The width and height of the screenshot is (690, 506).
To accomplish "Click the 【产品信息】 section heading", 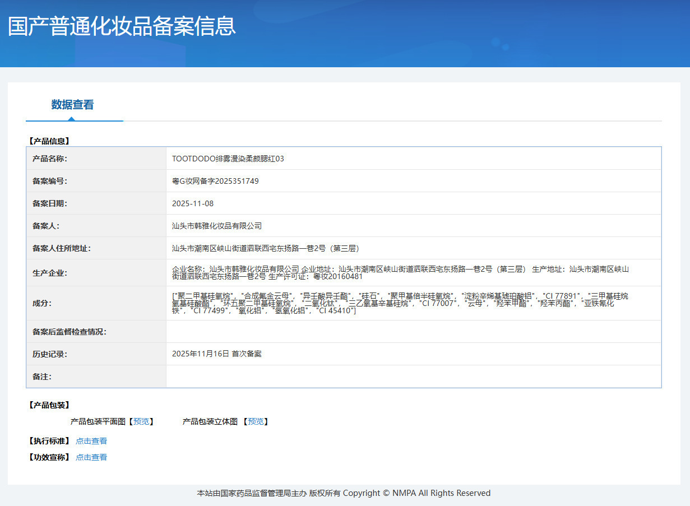I will click(49, 141).
